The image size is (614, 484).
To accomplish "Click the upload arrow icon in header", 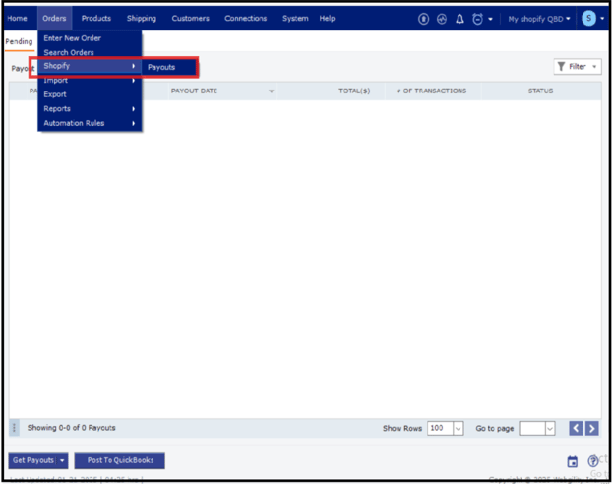I will (x=425, y=19).
